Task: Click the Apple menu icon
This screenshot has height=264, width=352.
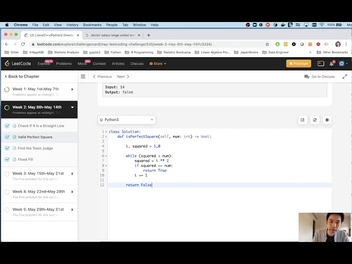Action: click(7, 25)
